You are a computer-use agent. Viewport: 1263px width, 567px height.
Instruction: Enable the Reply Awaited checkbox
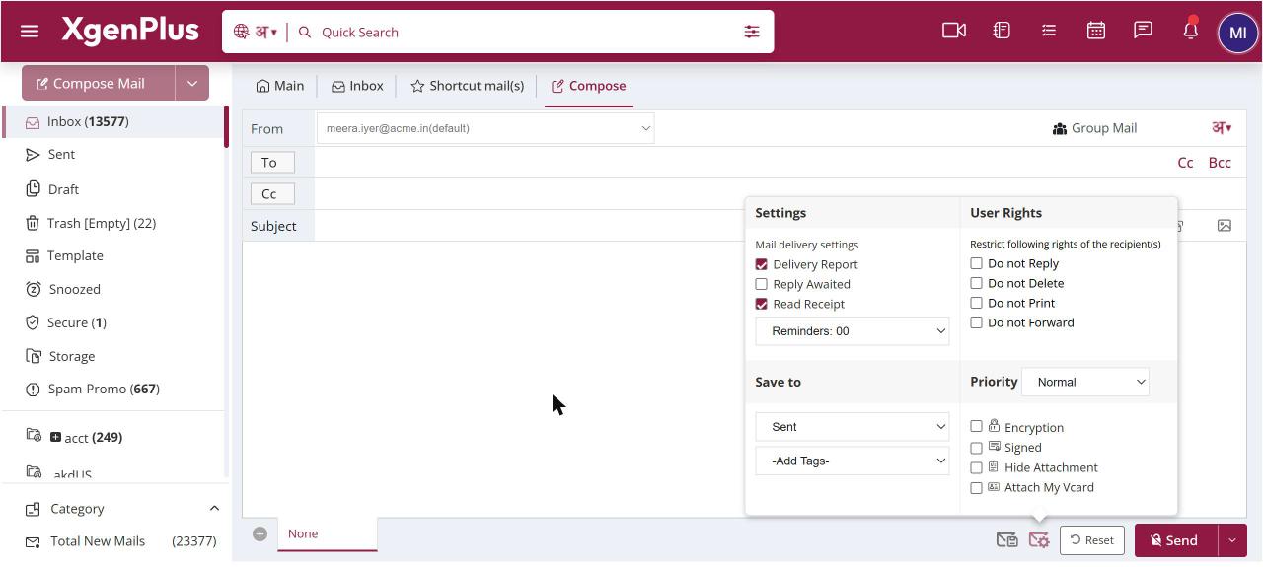point(761,284)
